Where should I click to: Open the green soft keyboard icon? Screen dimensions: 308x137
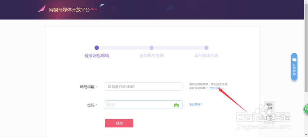click(176, 105)
